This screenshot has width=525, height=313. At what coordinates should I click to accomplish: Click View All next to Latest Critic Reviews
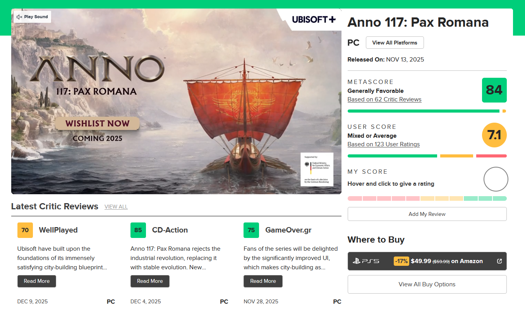(116, 207)
